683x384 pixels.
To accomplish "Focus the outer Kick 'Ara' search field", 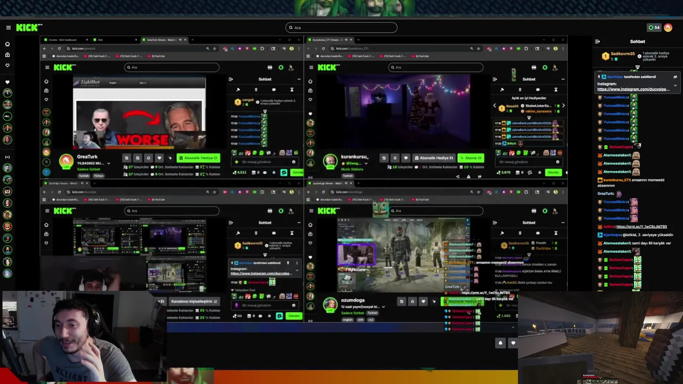I will 341,28.
